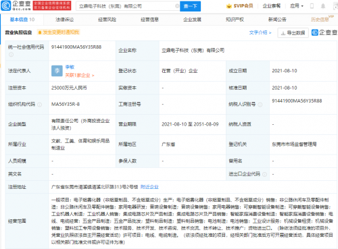Click the 企查查 logo at top left
The image size is (338, 249).
point(16,5)
